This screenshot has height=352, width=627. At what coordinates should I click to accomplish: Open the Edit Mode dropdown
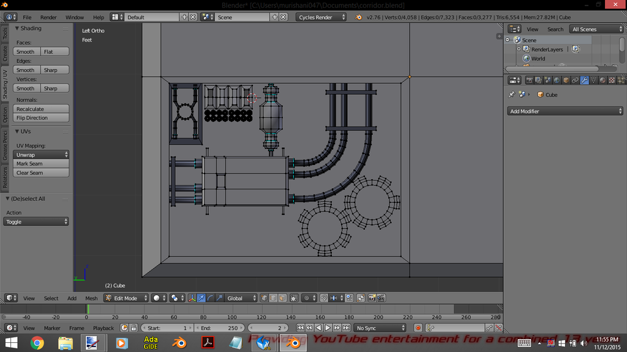pyautogui.click(x=126, y=298)
